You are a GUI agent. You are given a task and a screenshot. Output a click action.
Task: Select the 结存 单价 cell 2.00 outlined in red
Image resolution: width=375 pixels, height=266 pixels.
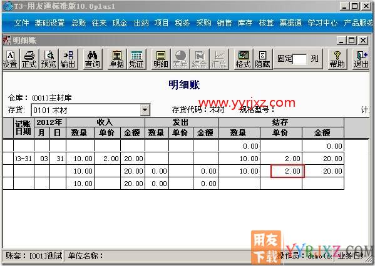(x=287, y=171)
